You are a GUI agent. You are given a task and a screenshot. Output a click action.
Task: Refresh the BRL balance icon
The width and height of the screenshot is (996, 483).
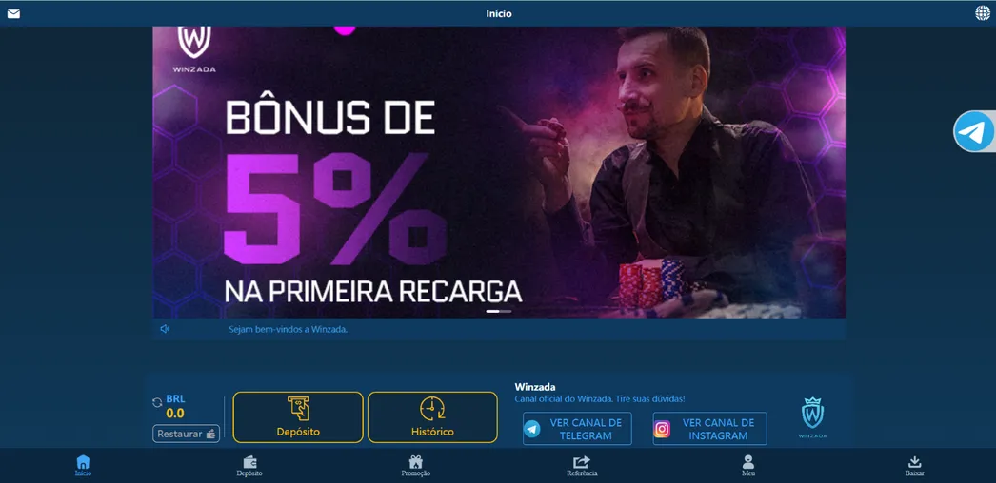[x=157, y=402]
